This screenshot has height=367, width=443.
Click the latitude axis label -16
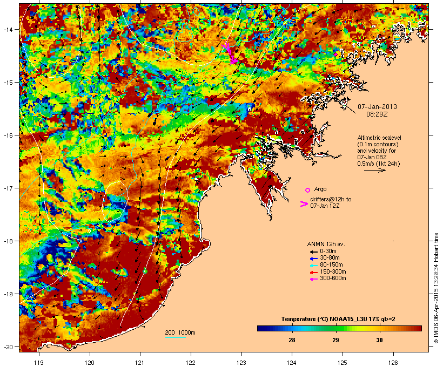tap(8, 135)
